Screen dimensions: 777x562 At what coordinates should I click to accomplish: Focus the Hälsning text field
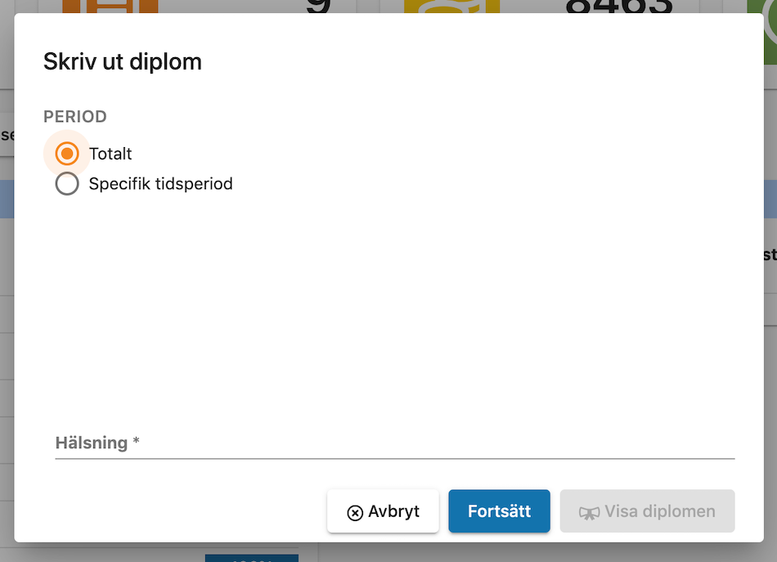click(394, 443)
